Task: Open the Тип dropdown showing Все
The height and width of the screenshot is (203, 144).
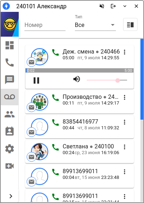Action: coord(95,25)
